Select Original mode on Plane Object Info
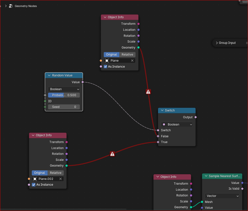 pos(112,55)
